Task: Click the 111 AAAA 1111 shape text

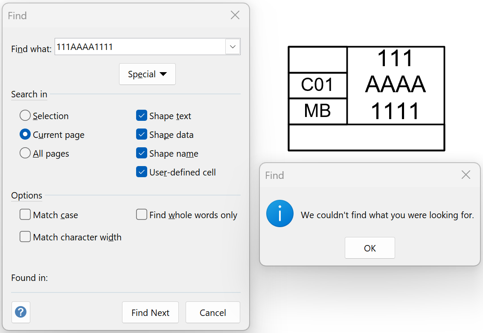Action: (396, 85)
